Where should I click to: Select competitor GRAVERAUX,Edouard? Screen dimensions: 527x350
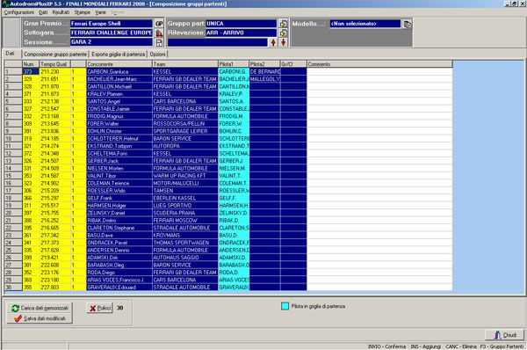pyautogui.click(x=119, y=287)
